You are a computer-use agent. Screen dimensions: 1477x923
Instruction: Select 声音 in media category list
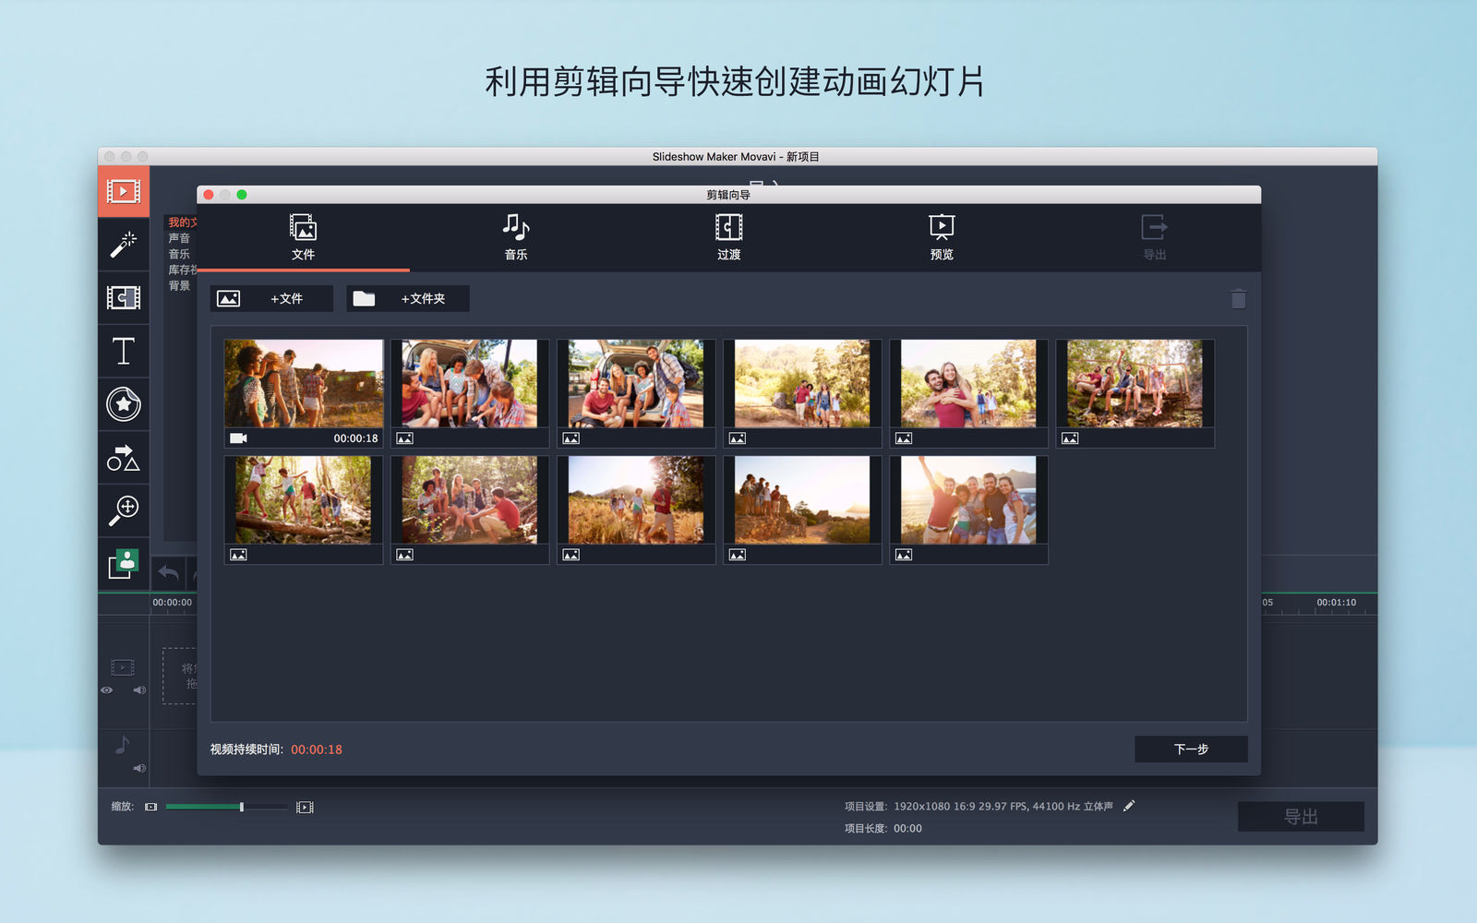(x=179, y=238)
